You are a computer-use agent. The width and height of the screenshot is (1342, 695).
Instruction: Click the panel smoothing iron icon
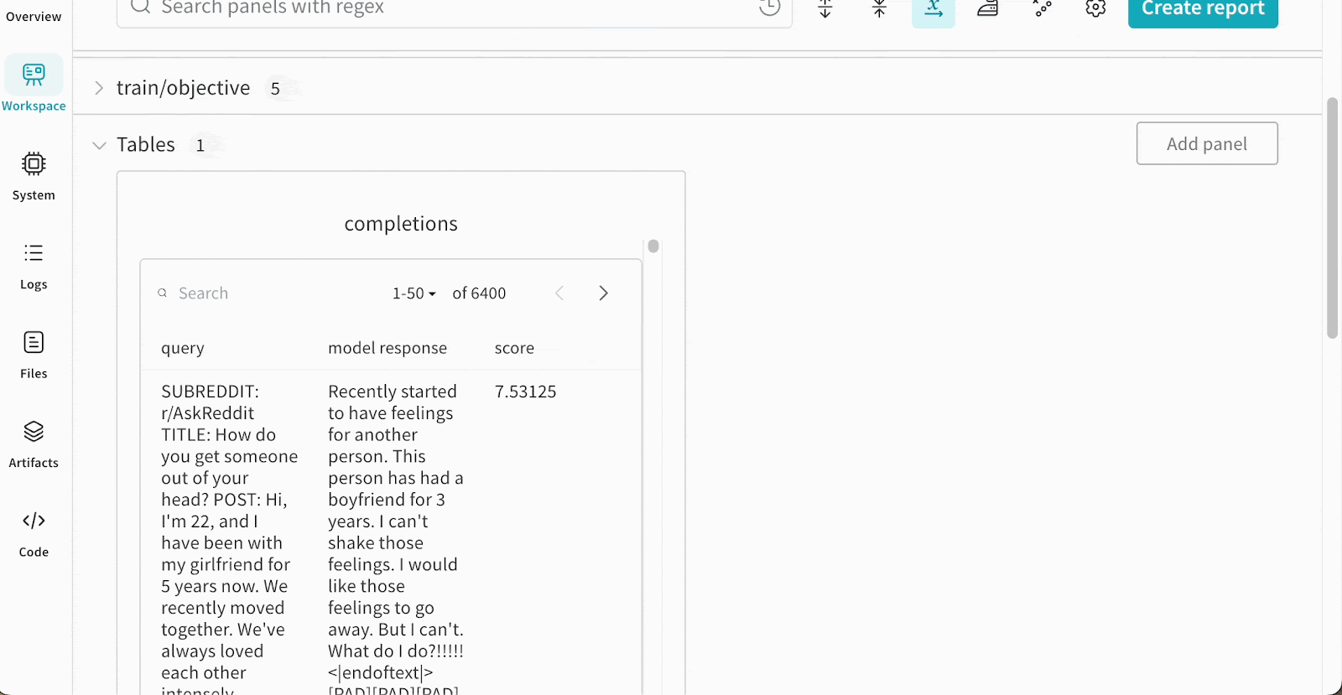click(987, 8)
